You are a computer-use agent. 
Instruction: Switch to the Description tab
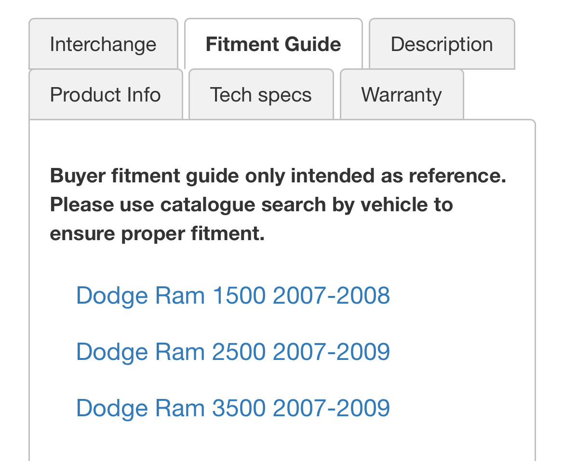point(441,44)
